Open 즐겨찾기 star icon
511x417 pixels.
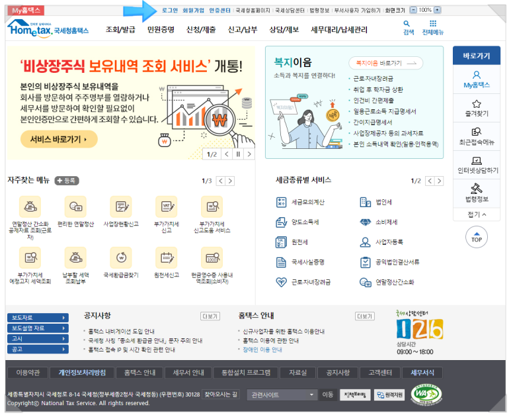(477, 104)
